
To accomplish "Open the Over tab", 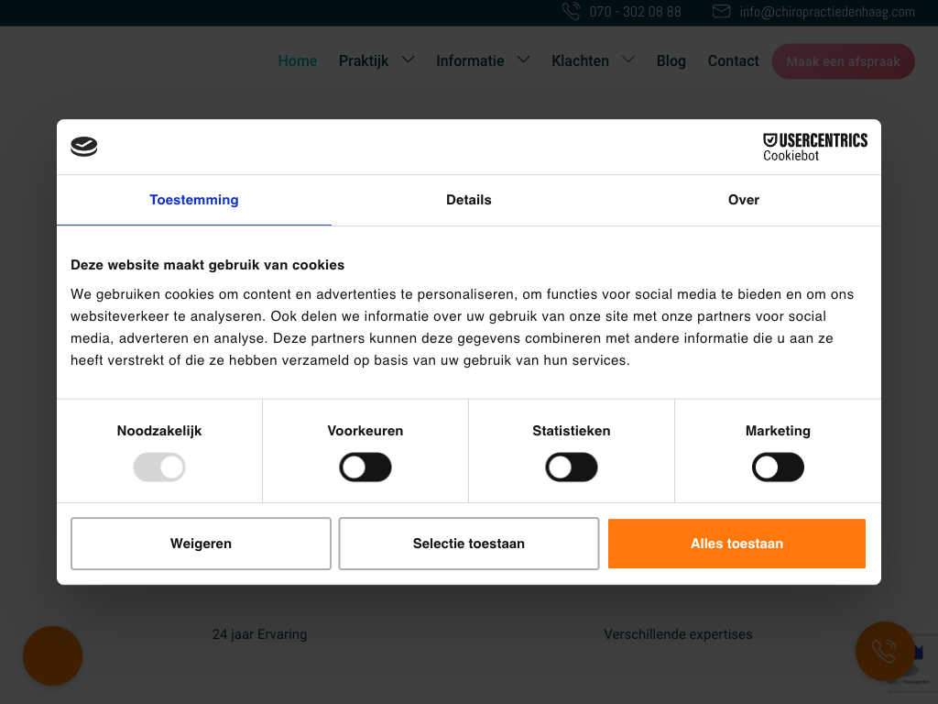I will click(744, 200).
